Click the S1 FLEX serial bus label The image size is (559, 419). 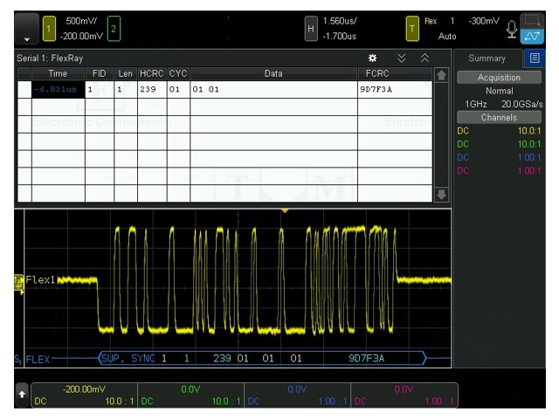point(32,359)
